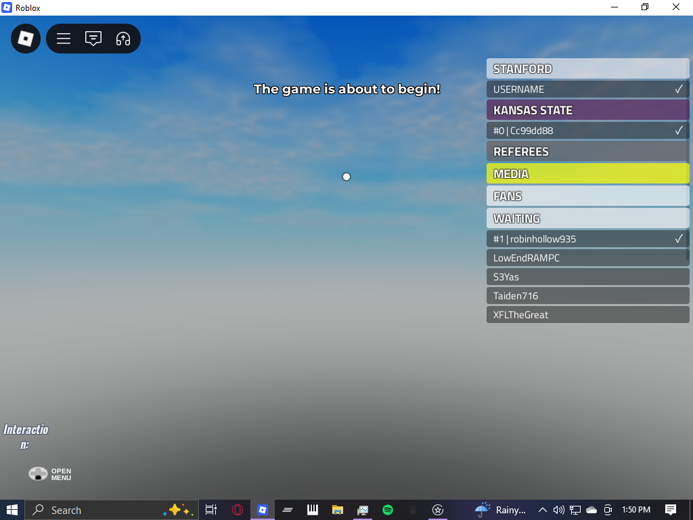Select the KANSAS STATE team header
This screenshot has height=520, width=693.
pos(588,110)
